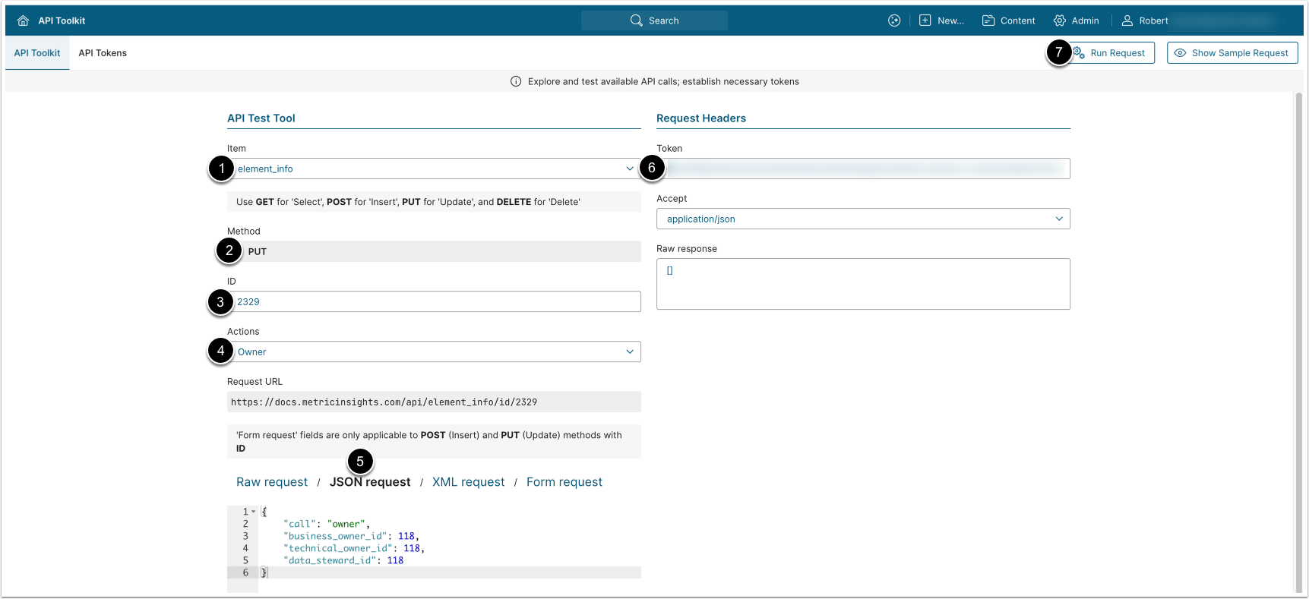The height and width of the screenshot is (599, 1309).
Task: Switch to the XML request view
Action: pyautogui.click(x=468, y=482)
